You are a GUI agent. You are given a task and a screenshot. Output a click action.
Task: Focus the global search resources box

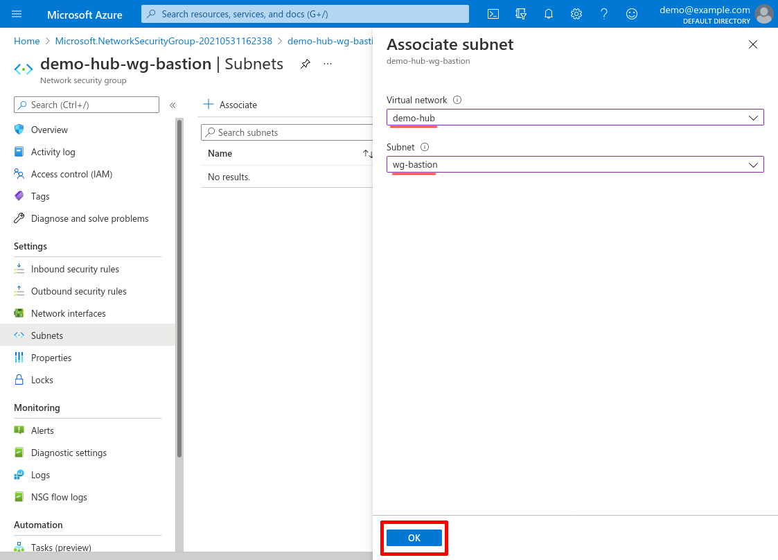click(x=305, y=14)
